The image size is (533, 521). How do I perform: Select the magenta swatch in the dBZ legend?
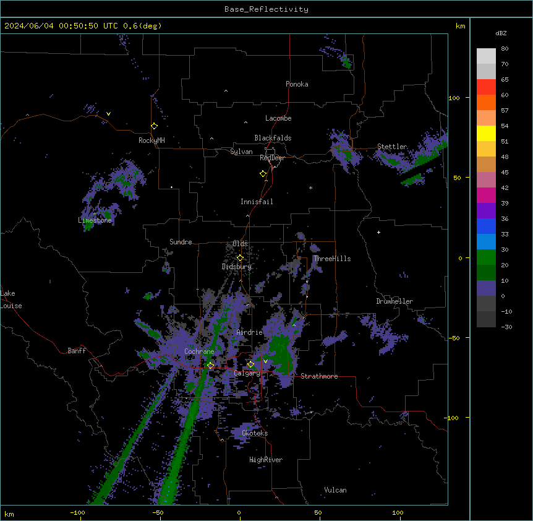(486, 195)
